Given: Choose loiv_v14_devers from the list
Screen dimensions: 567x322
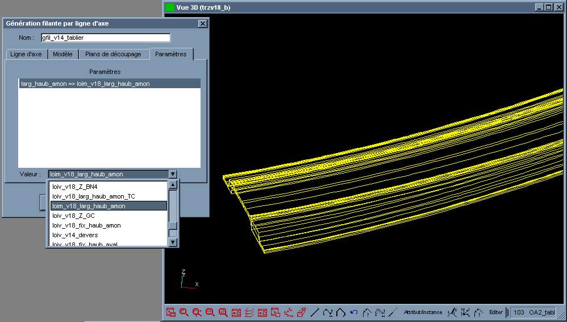Looking at the screenshot, I should click(109, 235).
